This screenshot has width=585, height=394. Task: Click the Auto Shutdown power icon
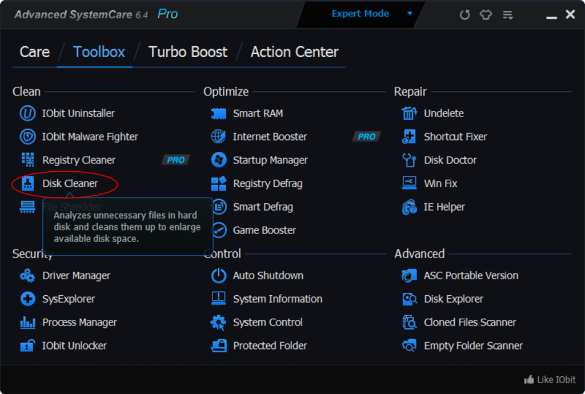(219, 275)
